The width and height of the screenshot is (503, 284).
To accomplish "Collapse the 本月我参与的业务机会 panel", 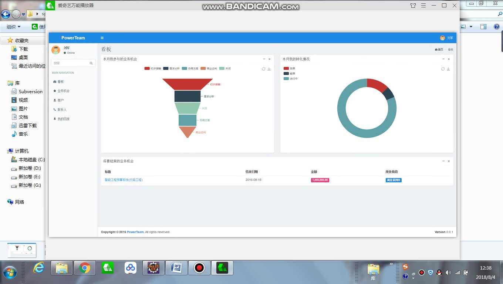I will click(x=264, y=59).
